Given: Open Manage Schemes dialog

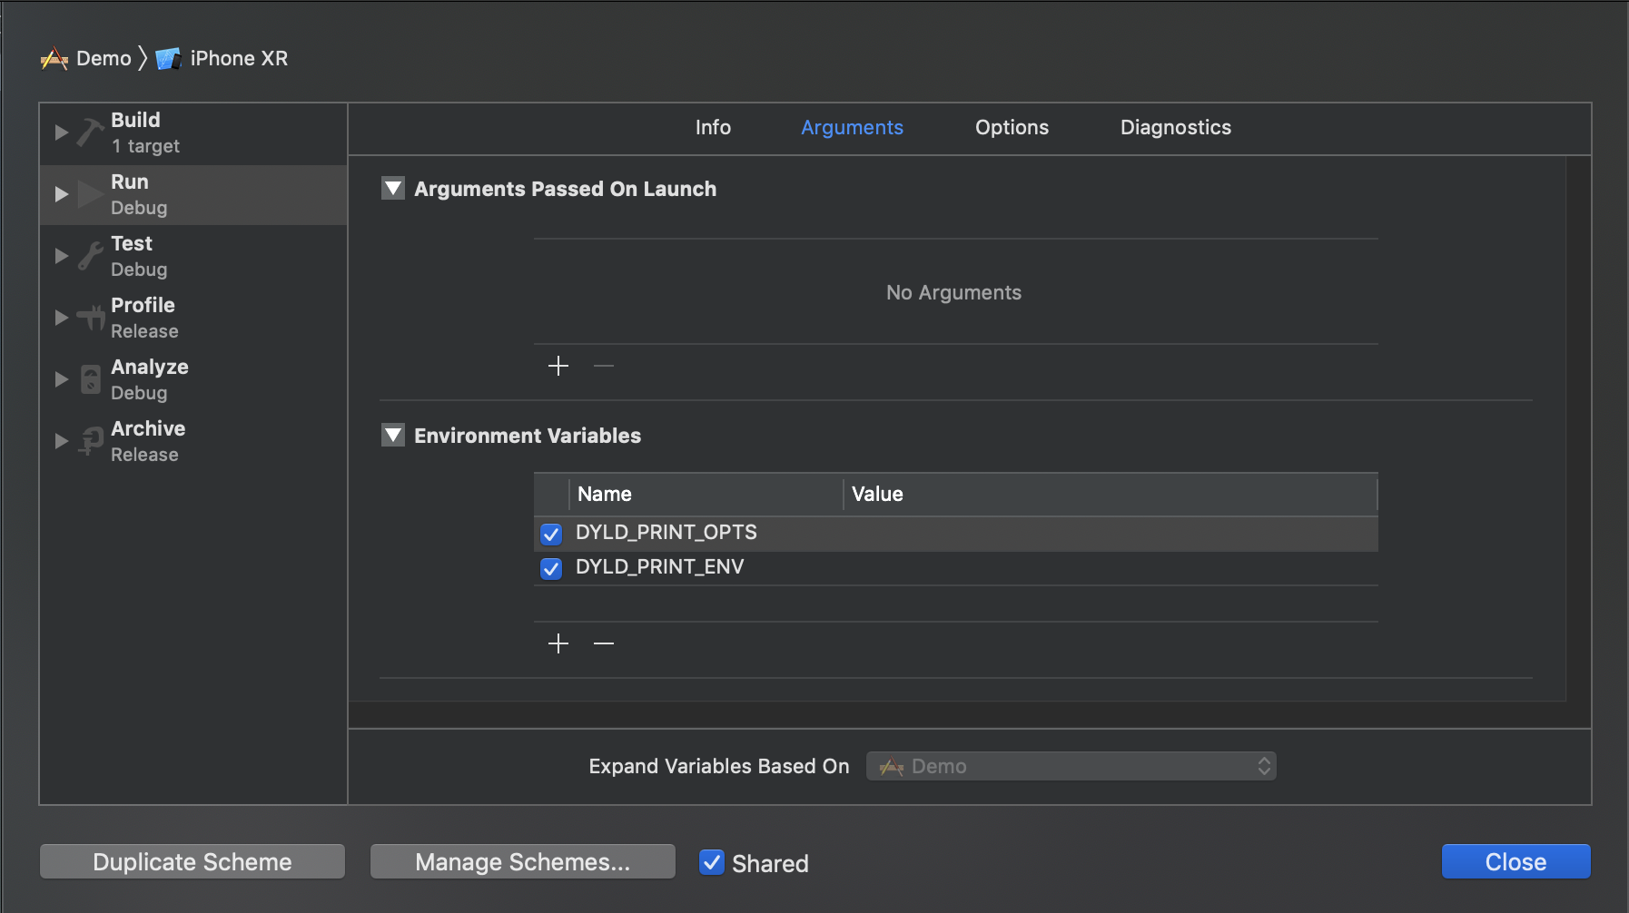Looking at the screenshot, I should [522, 862].
